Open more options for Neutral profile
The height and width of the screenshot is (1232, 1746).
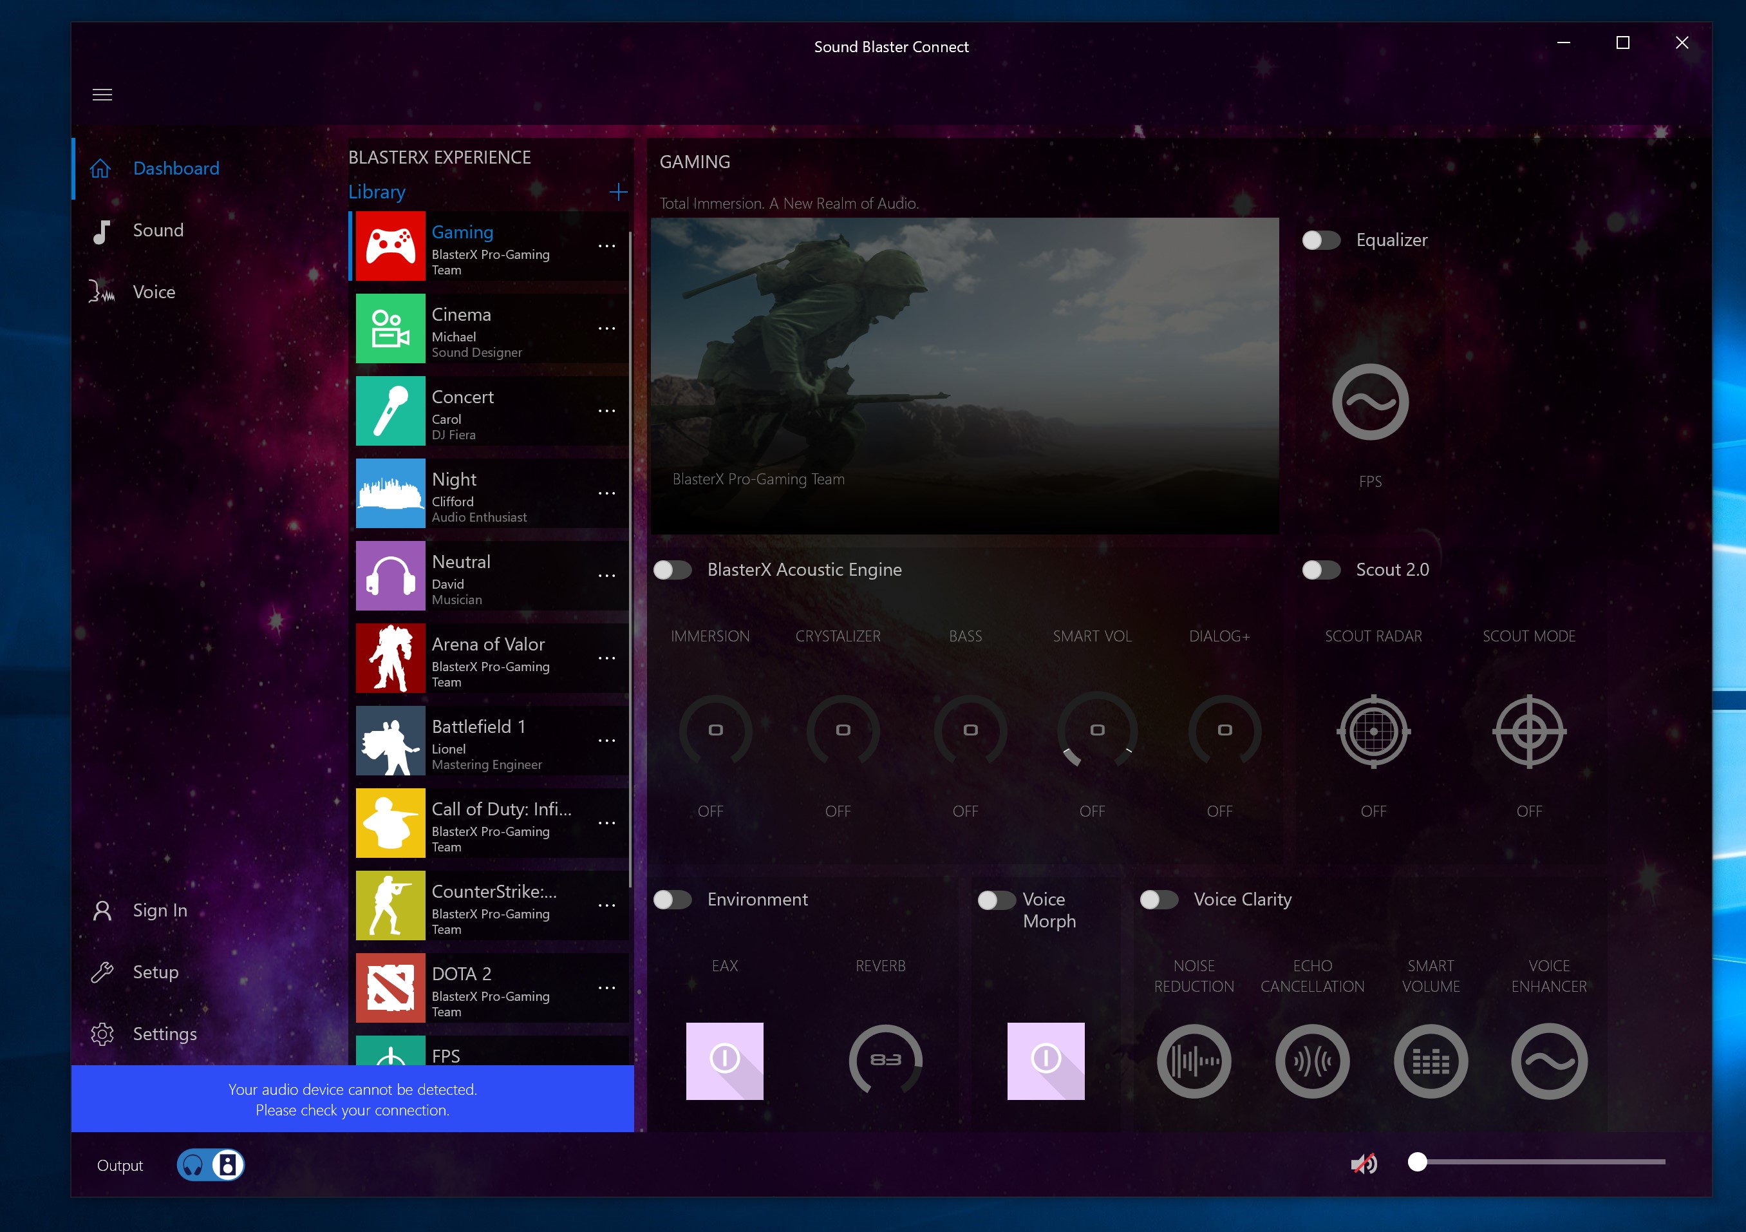click(x=607, y=576)
